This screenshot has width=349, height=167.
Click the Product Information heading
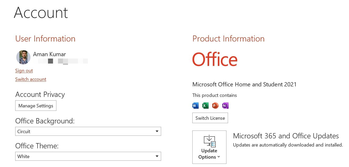[228, 39]
